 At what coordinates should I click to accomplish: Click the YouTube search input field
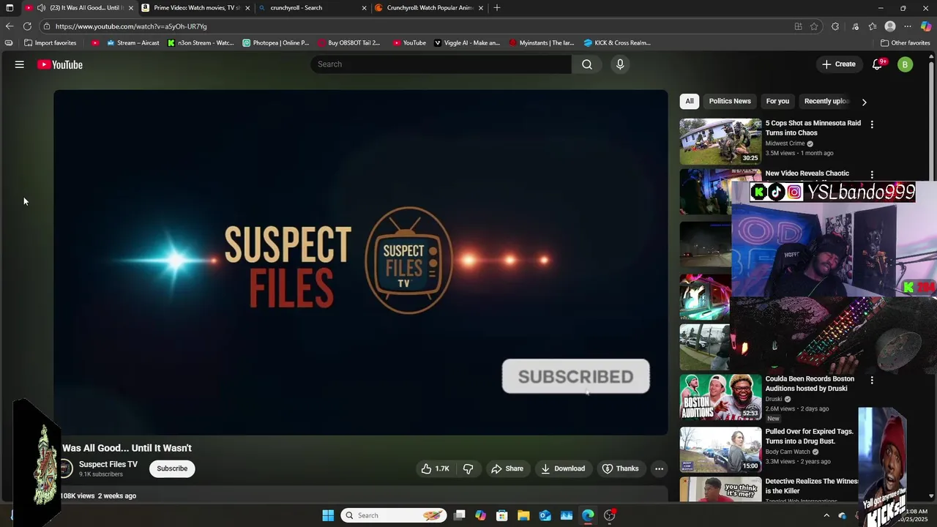coord(441,64)
